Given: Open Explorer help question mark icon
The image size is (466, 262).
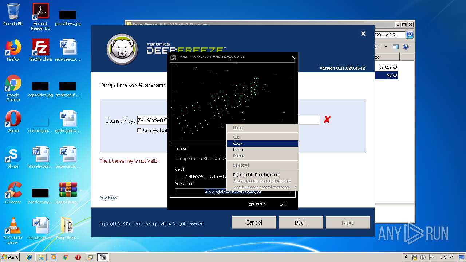Looking at the screenshot, I should (x=406, y=47).
